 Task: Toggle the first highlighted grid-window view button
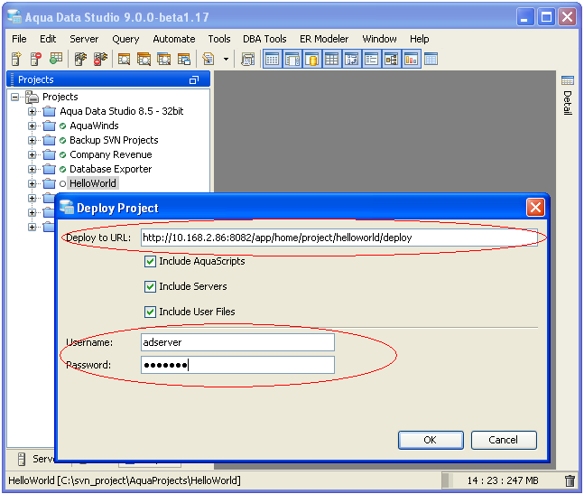[x=273, y=60]
